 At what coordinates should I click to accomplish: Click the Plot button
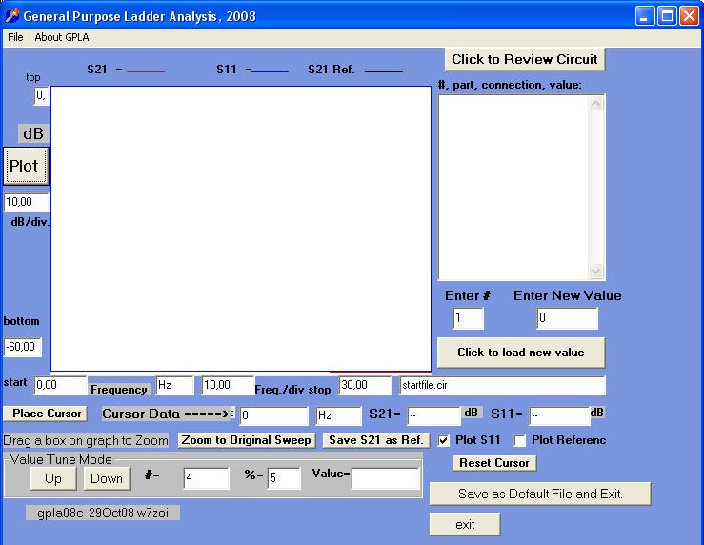coord(26,166)
